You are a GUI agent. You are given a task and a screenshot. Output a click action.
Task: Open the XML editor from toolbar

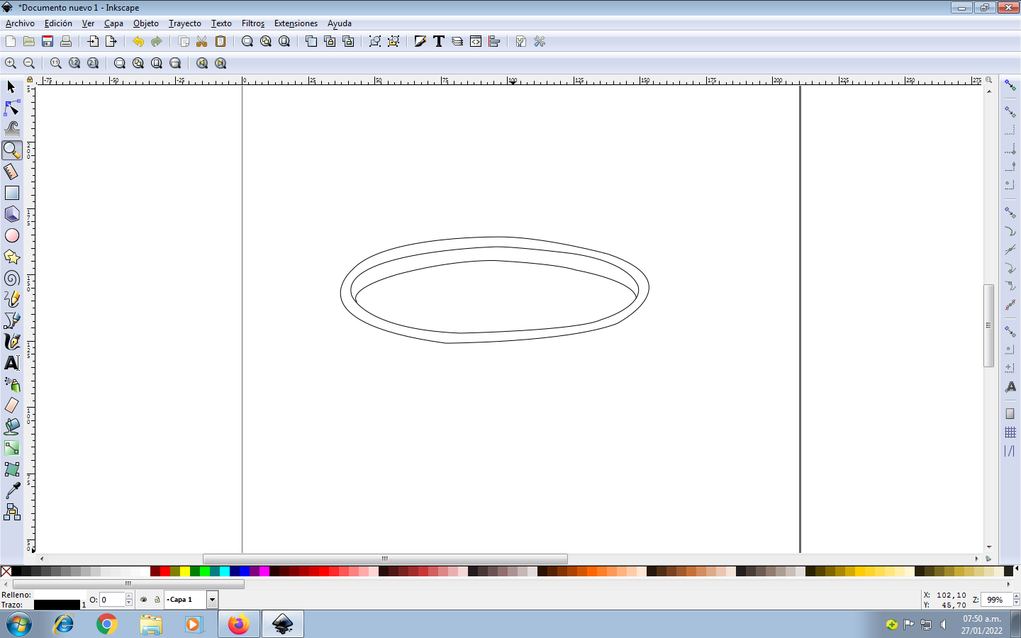(476, 42)
